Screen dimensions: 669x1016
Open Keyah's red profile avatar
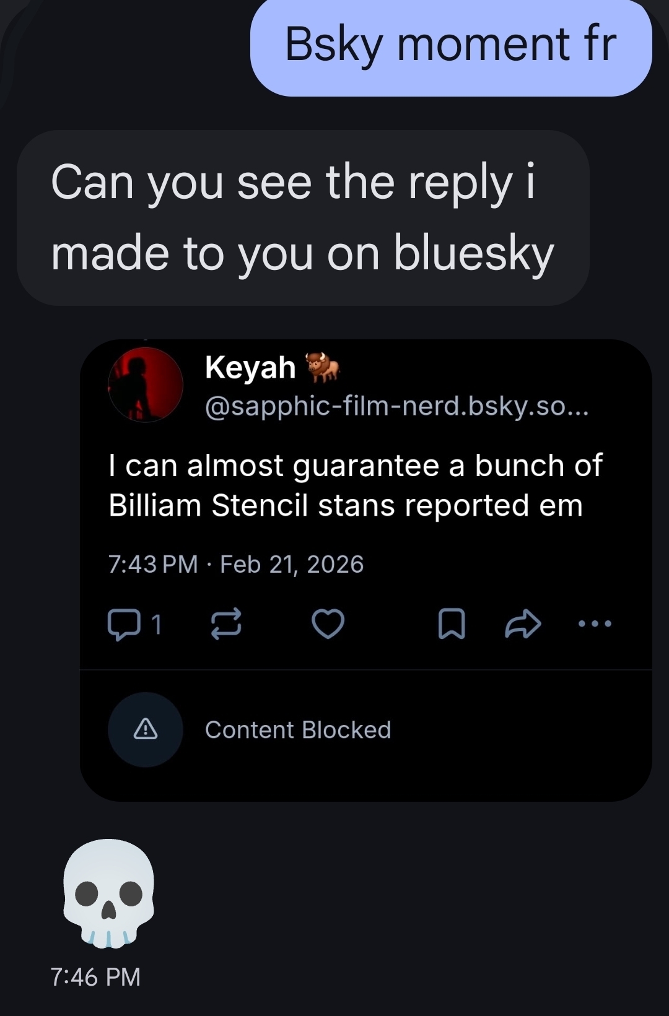pos(146,384)
